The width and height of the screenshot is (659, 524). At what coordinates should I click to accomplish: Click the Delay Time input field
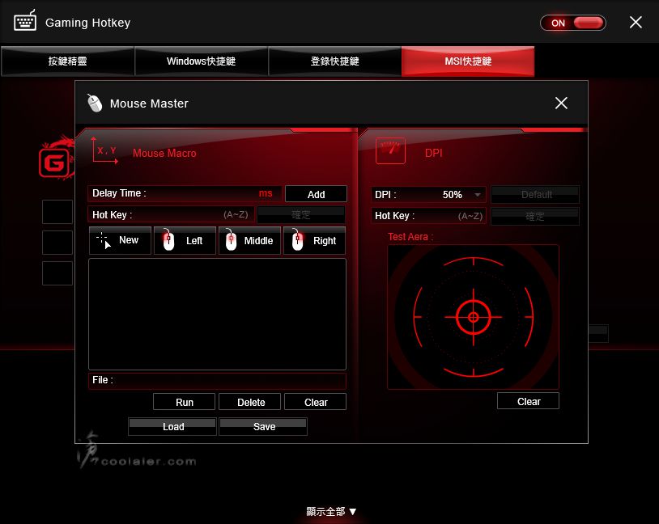pos(185,193)
